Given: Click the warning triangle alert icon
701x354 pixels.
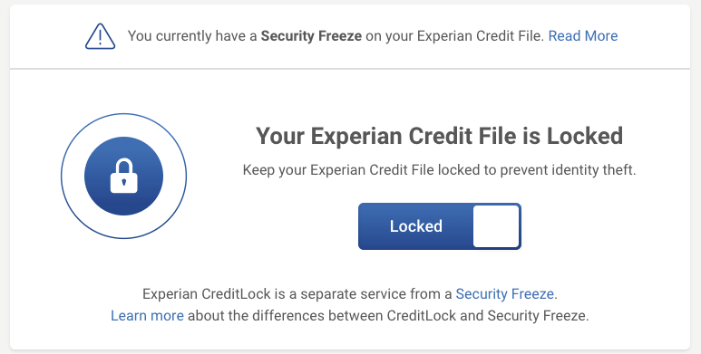Looking at the screenshot, I should [100, 36].
